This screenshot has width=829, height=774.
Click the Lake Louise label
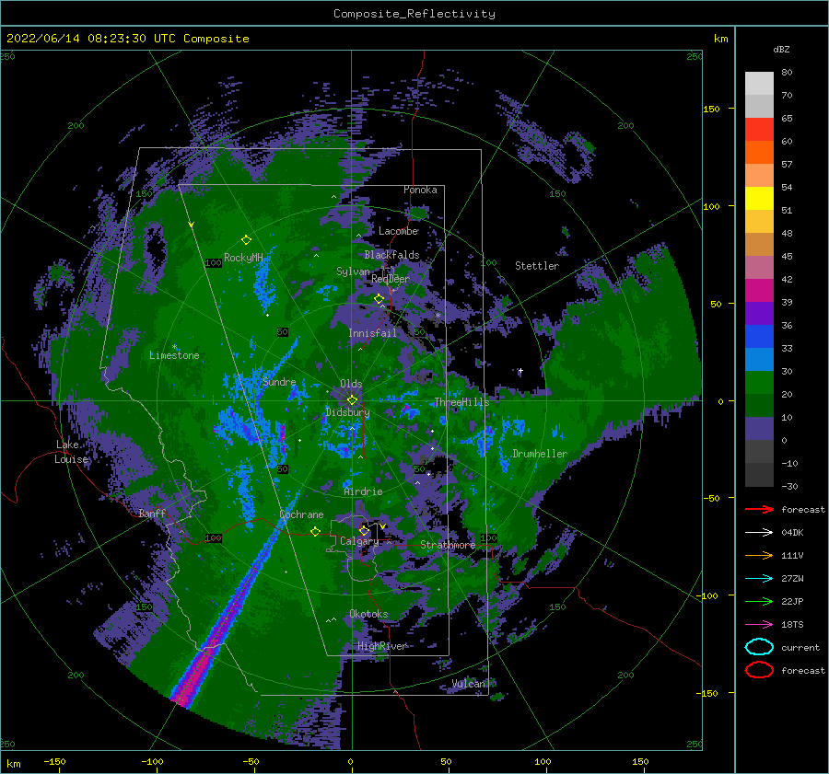(71, 452)
